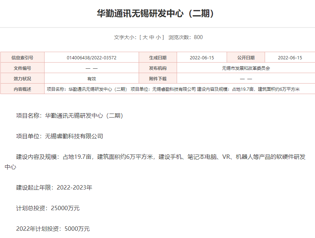Image resolution: width=315 pixels, height=238 pixels.
Task: Click the view count text 浏览次数：800
Action: 185,37
